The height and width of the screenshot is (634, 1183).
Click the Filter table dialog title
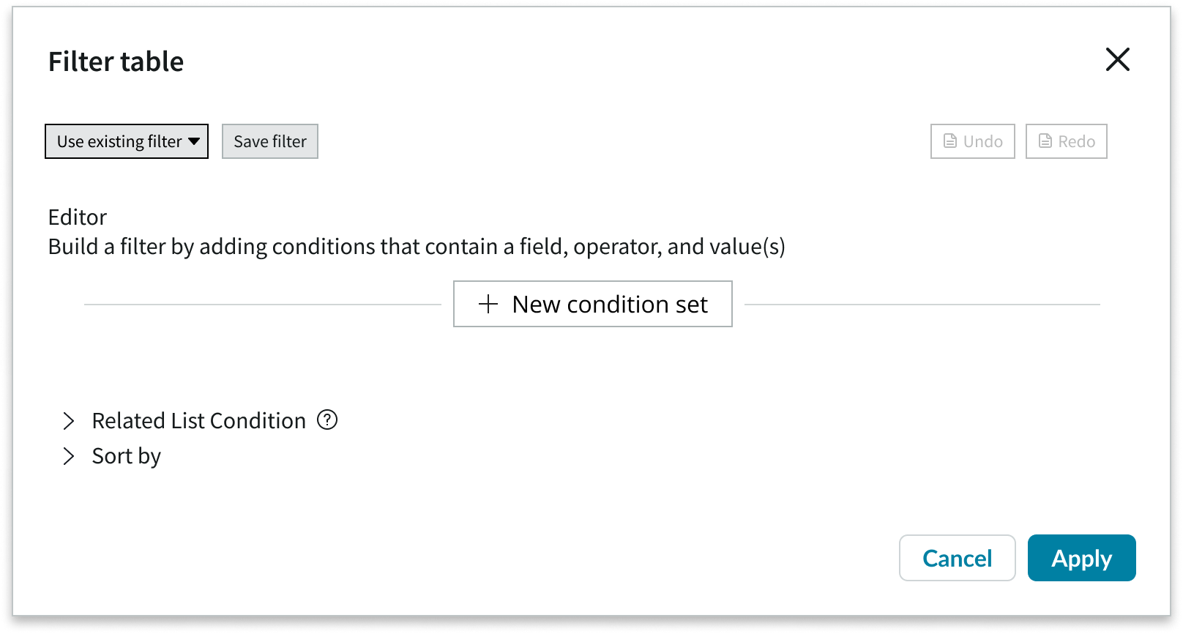pos(115,61)
